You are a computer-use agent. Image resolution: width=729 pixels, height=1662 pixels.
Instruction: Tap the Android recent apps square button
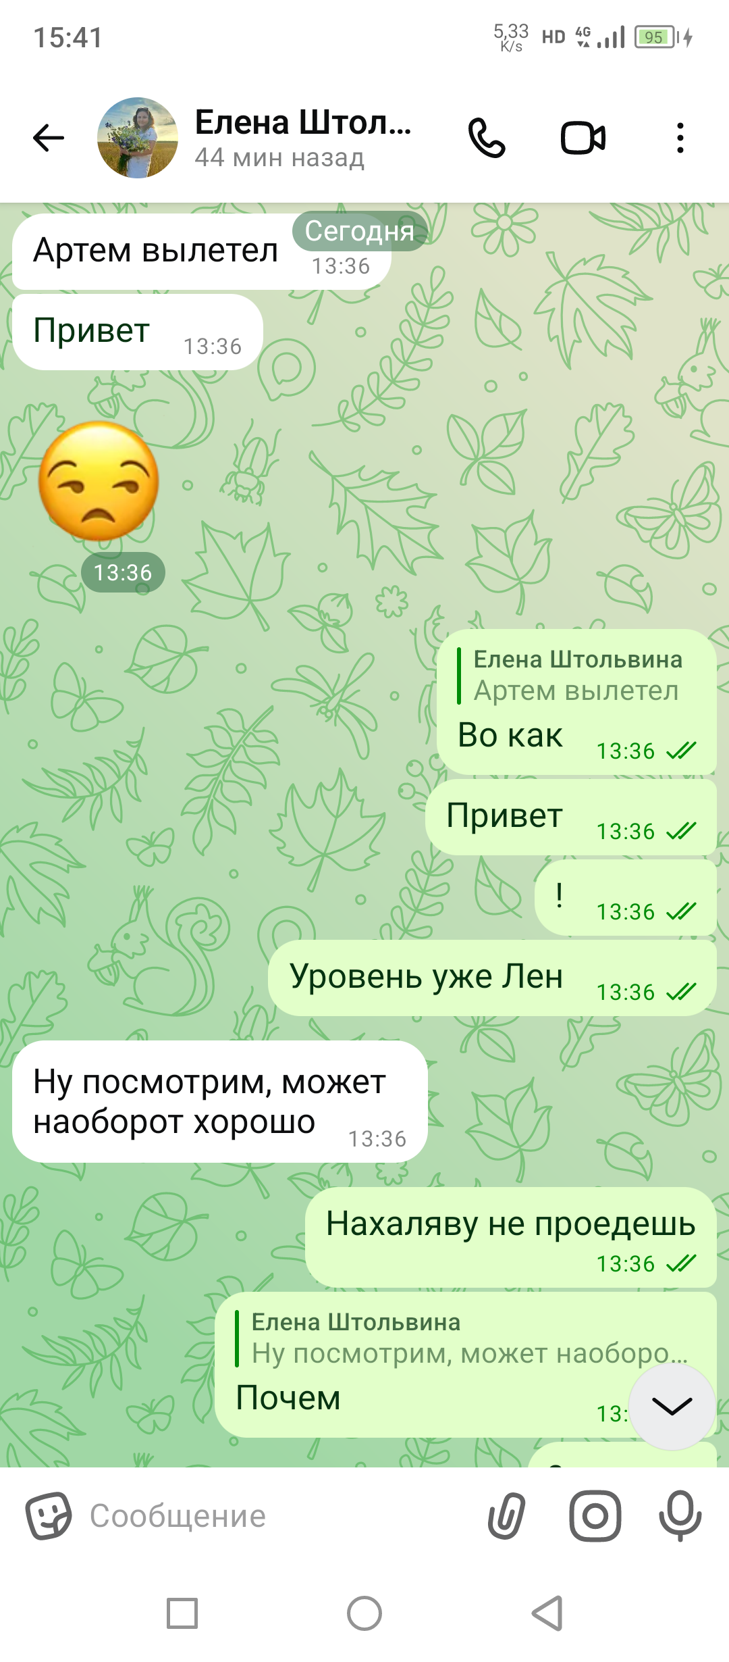point(182,1613)
